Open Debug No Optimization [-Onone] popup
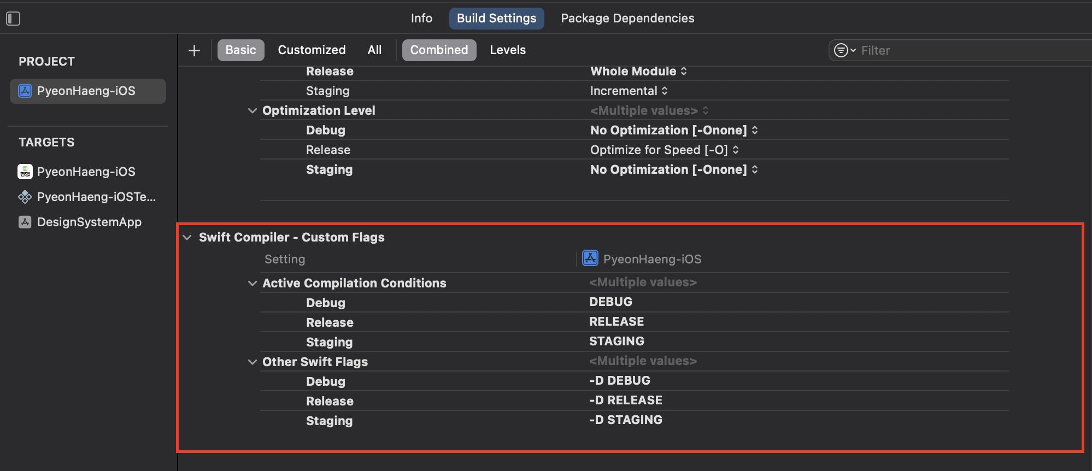 674,130
